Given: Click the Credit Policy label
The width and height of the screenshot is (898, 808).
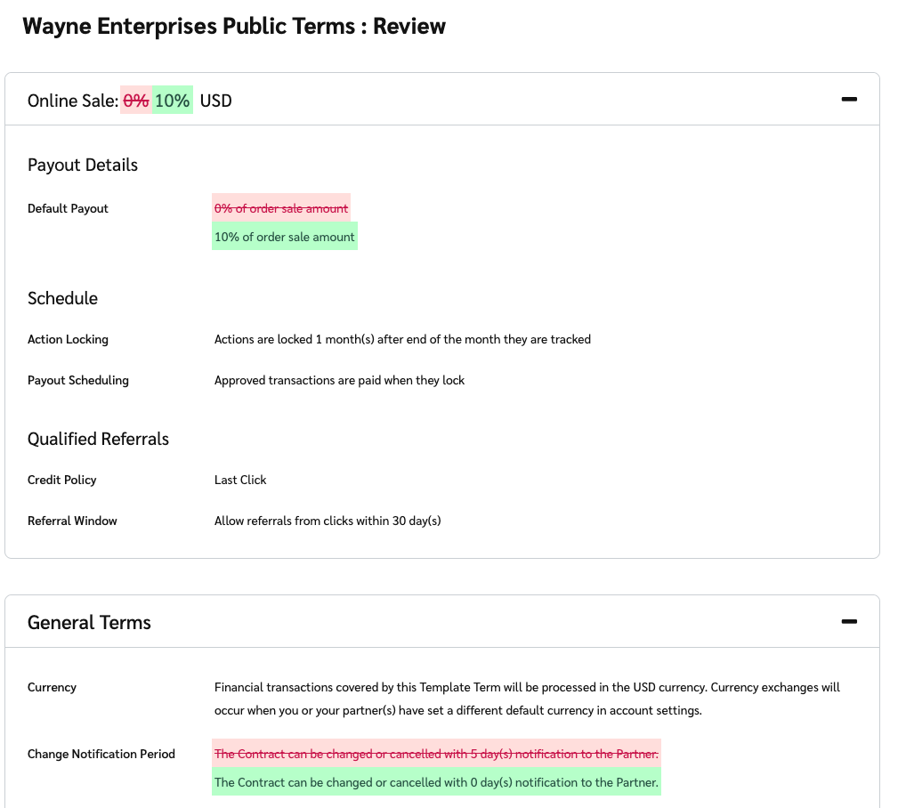Looking at the screenshot, I should pos(61,480).
